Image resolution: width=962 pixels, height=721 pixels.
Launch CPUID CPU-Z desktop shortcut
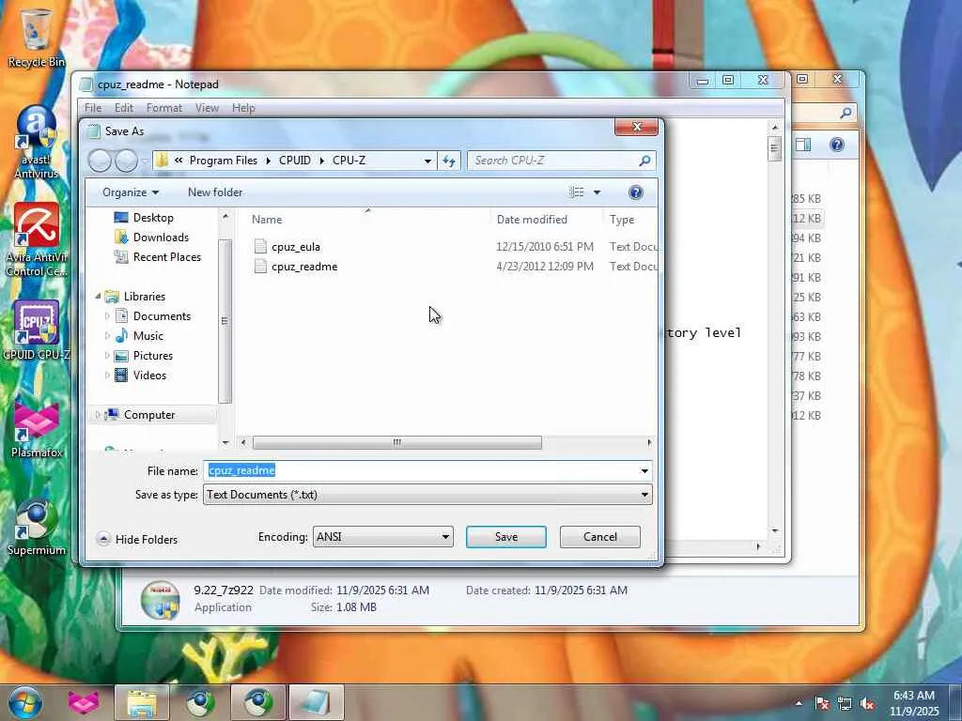point(37,330)
